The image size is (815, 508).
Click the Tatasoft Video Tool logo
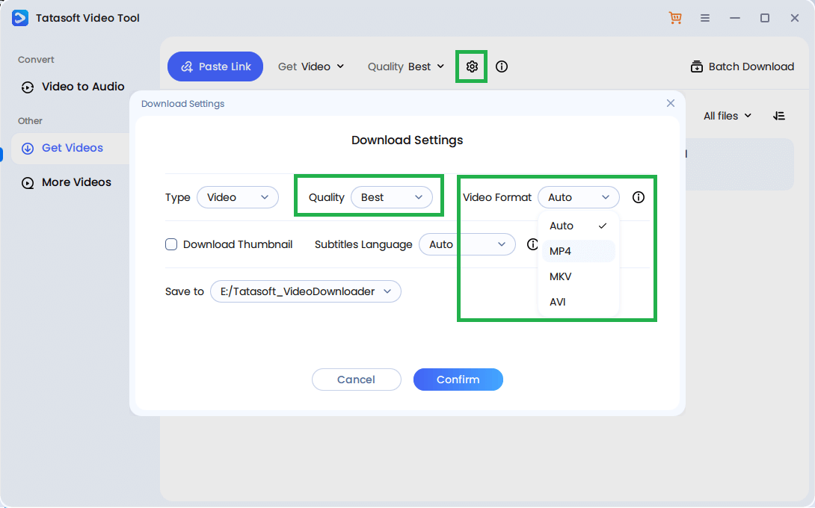(x=20, y=18)
